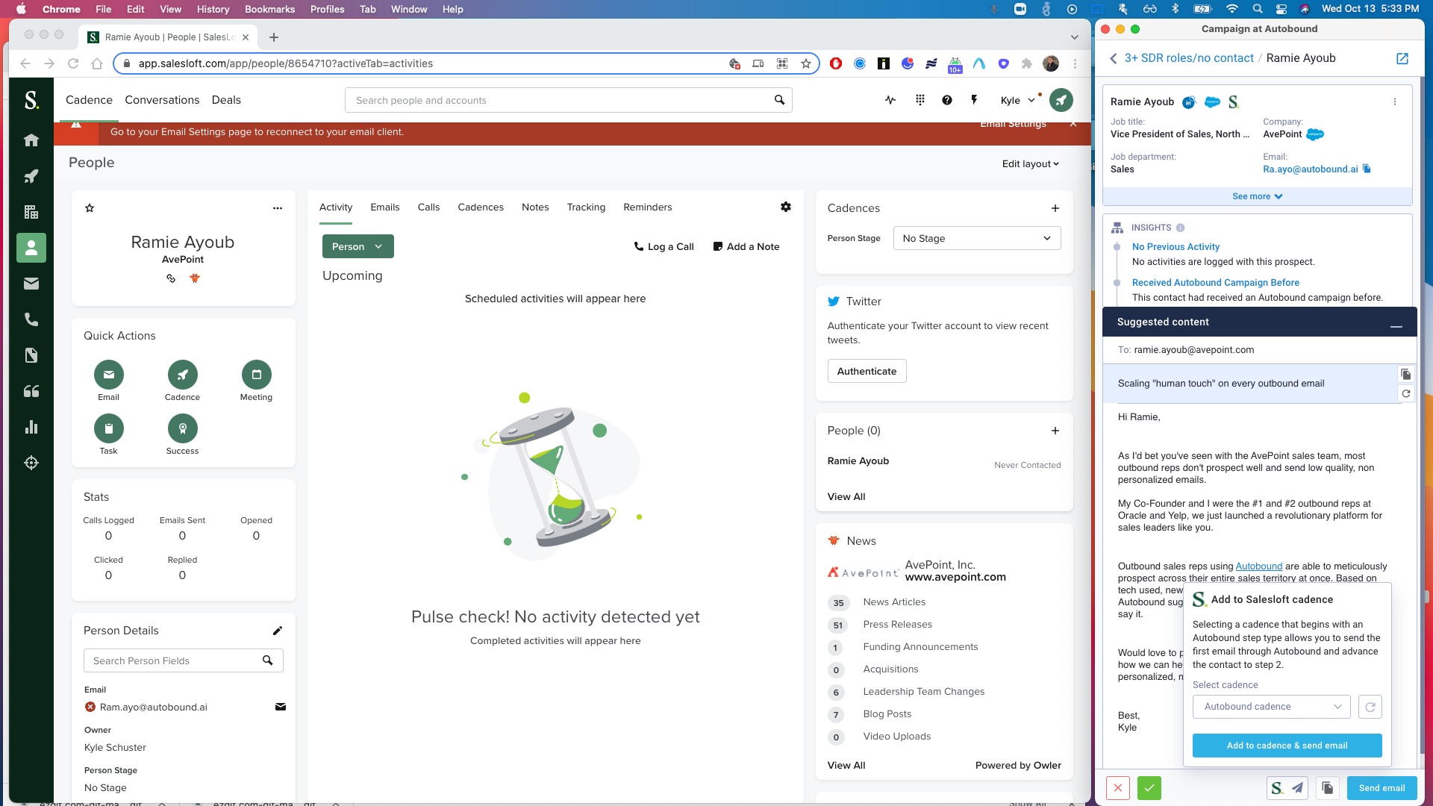Viewport: 1433px width, 806px height.
Task: Reject suggested content with red X
Action: [1117, 788]
